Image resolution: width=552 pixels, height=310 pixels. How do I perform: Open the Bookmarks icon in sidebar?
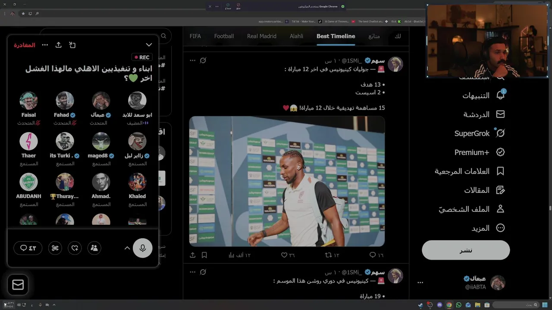[x=500, y=171]
